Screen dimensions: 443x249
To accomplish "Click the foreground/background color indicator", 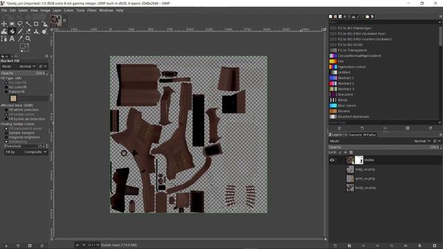I will [x=24, y=48].
